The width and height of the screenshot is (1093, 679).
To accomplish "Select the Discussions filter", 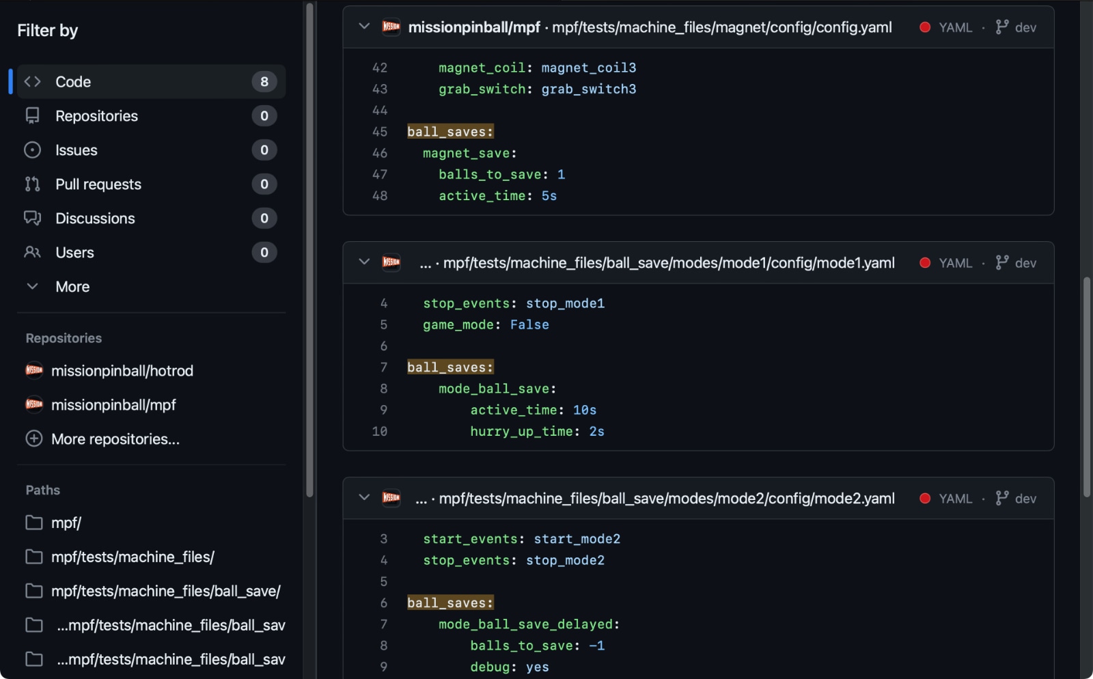I will 95,219.
